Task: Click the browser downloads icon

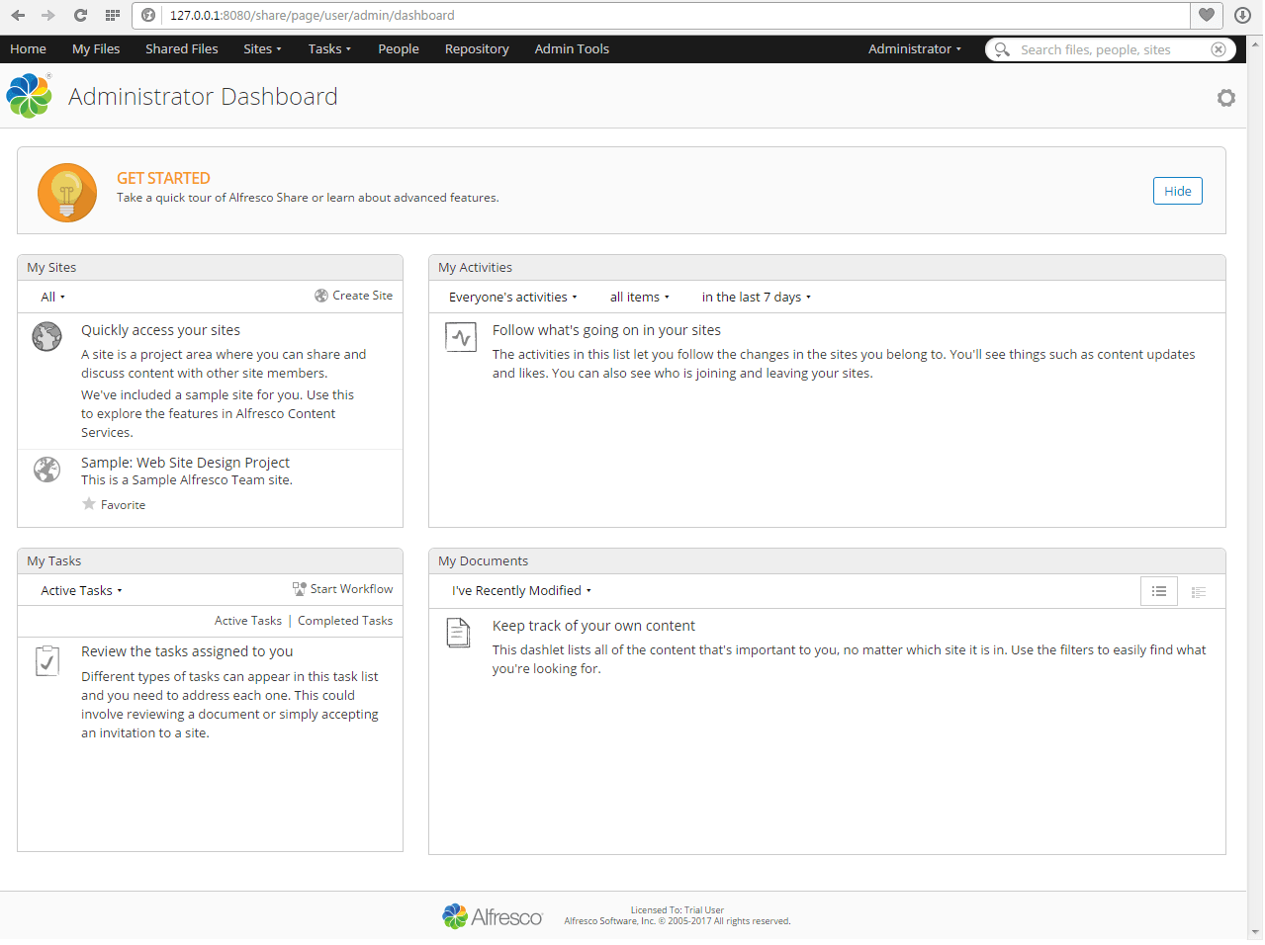Action: 1243,15
